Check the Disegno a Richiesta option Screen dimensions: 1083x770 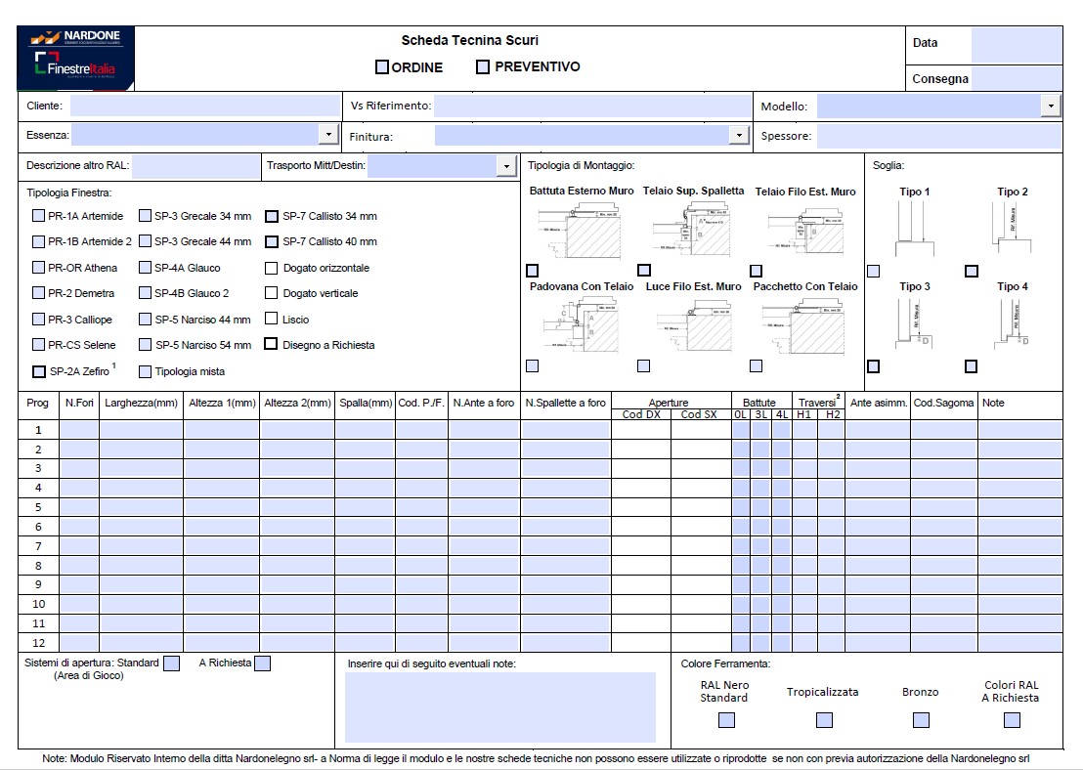point(272,344)
